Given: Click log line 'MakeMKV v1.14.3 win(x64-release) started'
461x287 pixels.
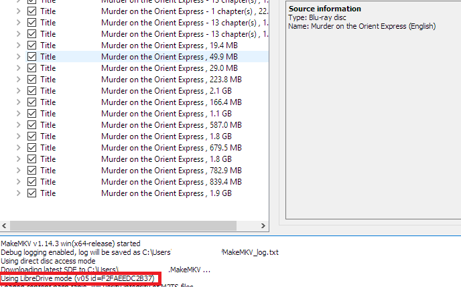Looking at the screenshot, I should tap(70, 244).
